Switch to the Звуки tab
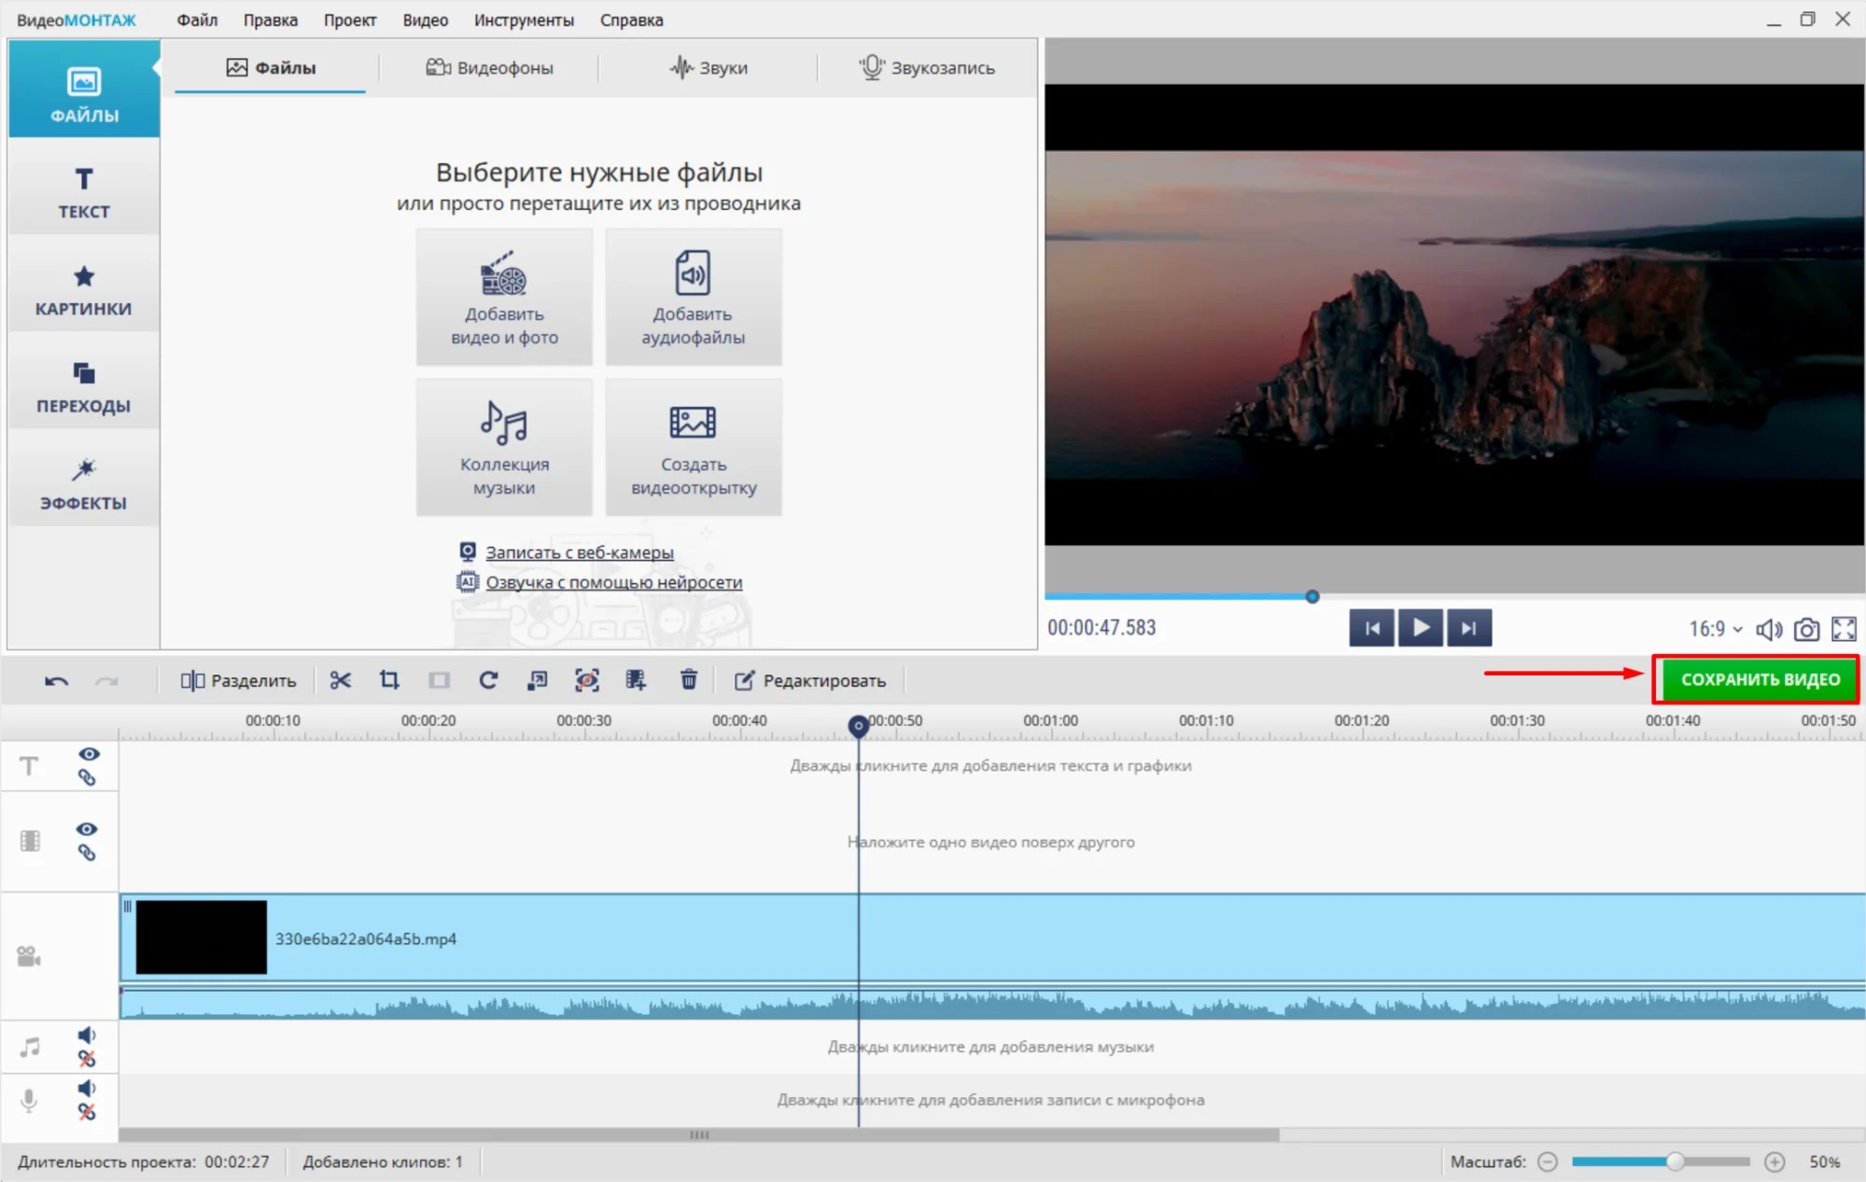This screenshot has height=1182, width=1866. click(709, 67)
